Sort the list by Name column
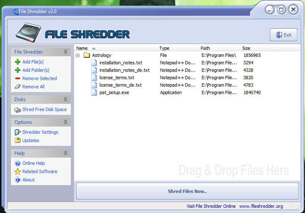 115,48
